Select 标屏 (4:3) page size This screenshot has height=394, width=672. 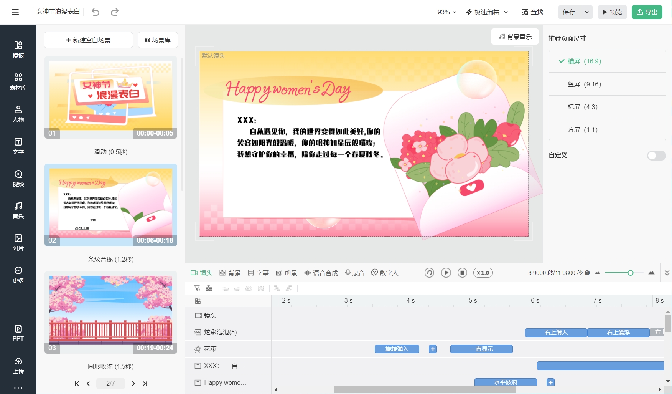click(x=607, y=107)
